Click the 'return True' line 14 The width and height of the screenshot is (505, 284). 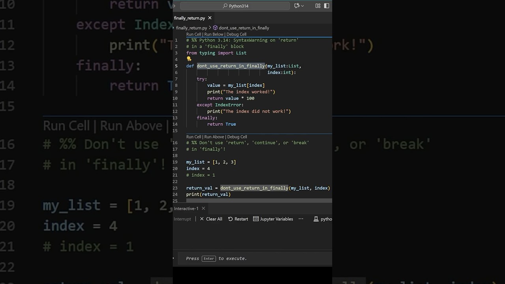(222, 124)
